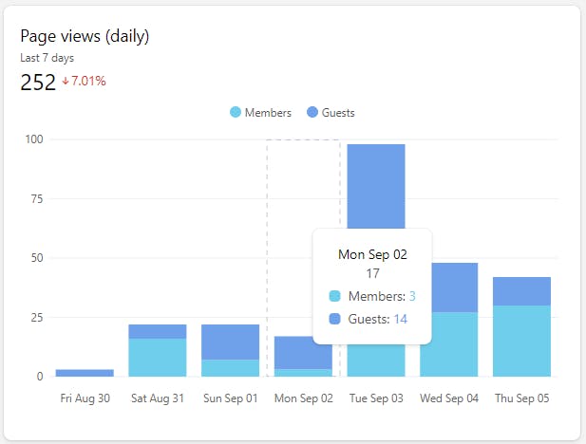Click the Page views (daily) title
Viewport: 586px width, 444px height.
click(x=85, y=36)
